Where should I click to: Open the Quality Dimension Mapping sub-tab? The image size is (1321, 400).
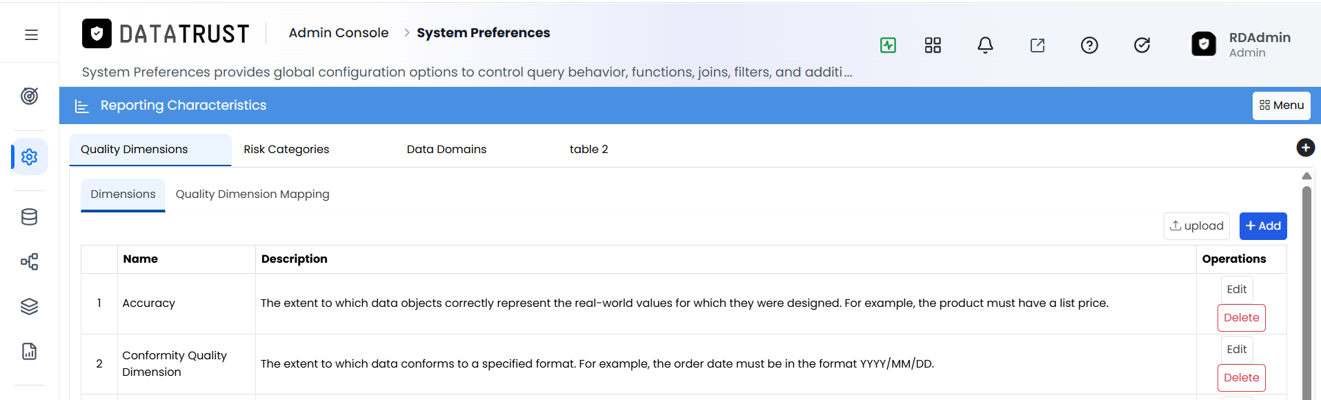(252, 194)
